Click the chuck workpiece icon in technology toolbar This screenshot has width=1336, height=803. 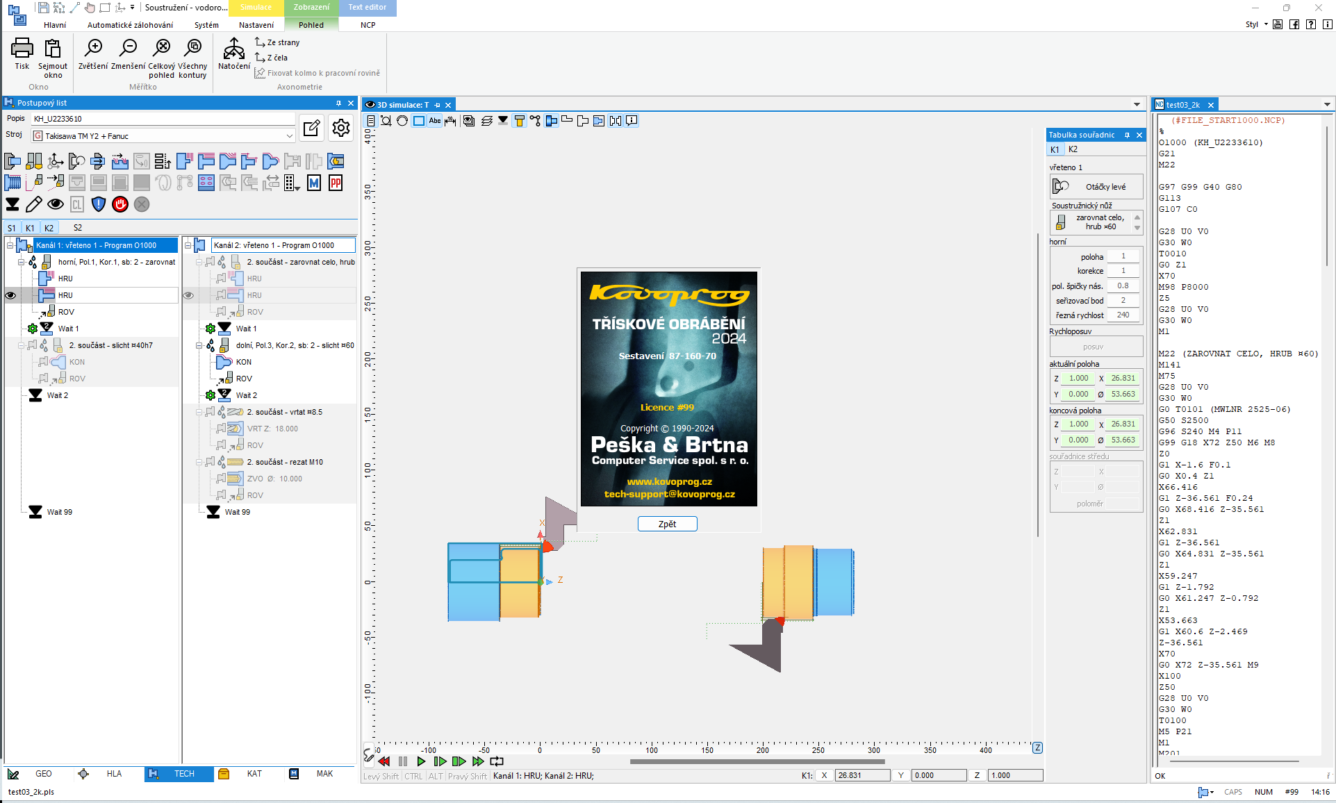coord(13,162)
